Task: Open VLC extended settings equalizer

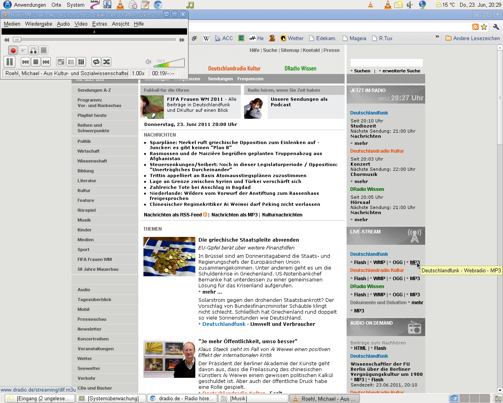Action: pos(81,62)
